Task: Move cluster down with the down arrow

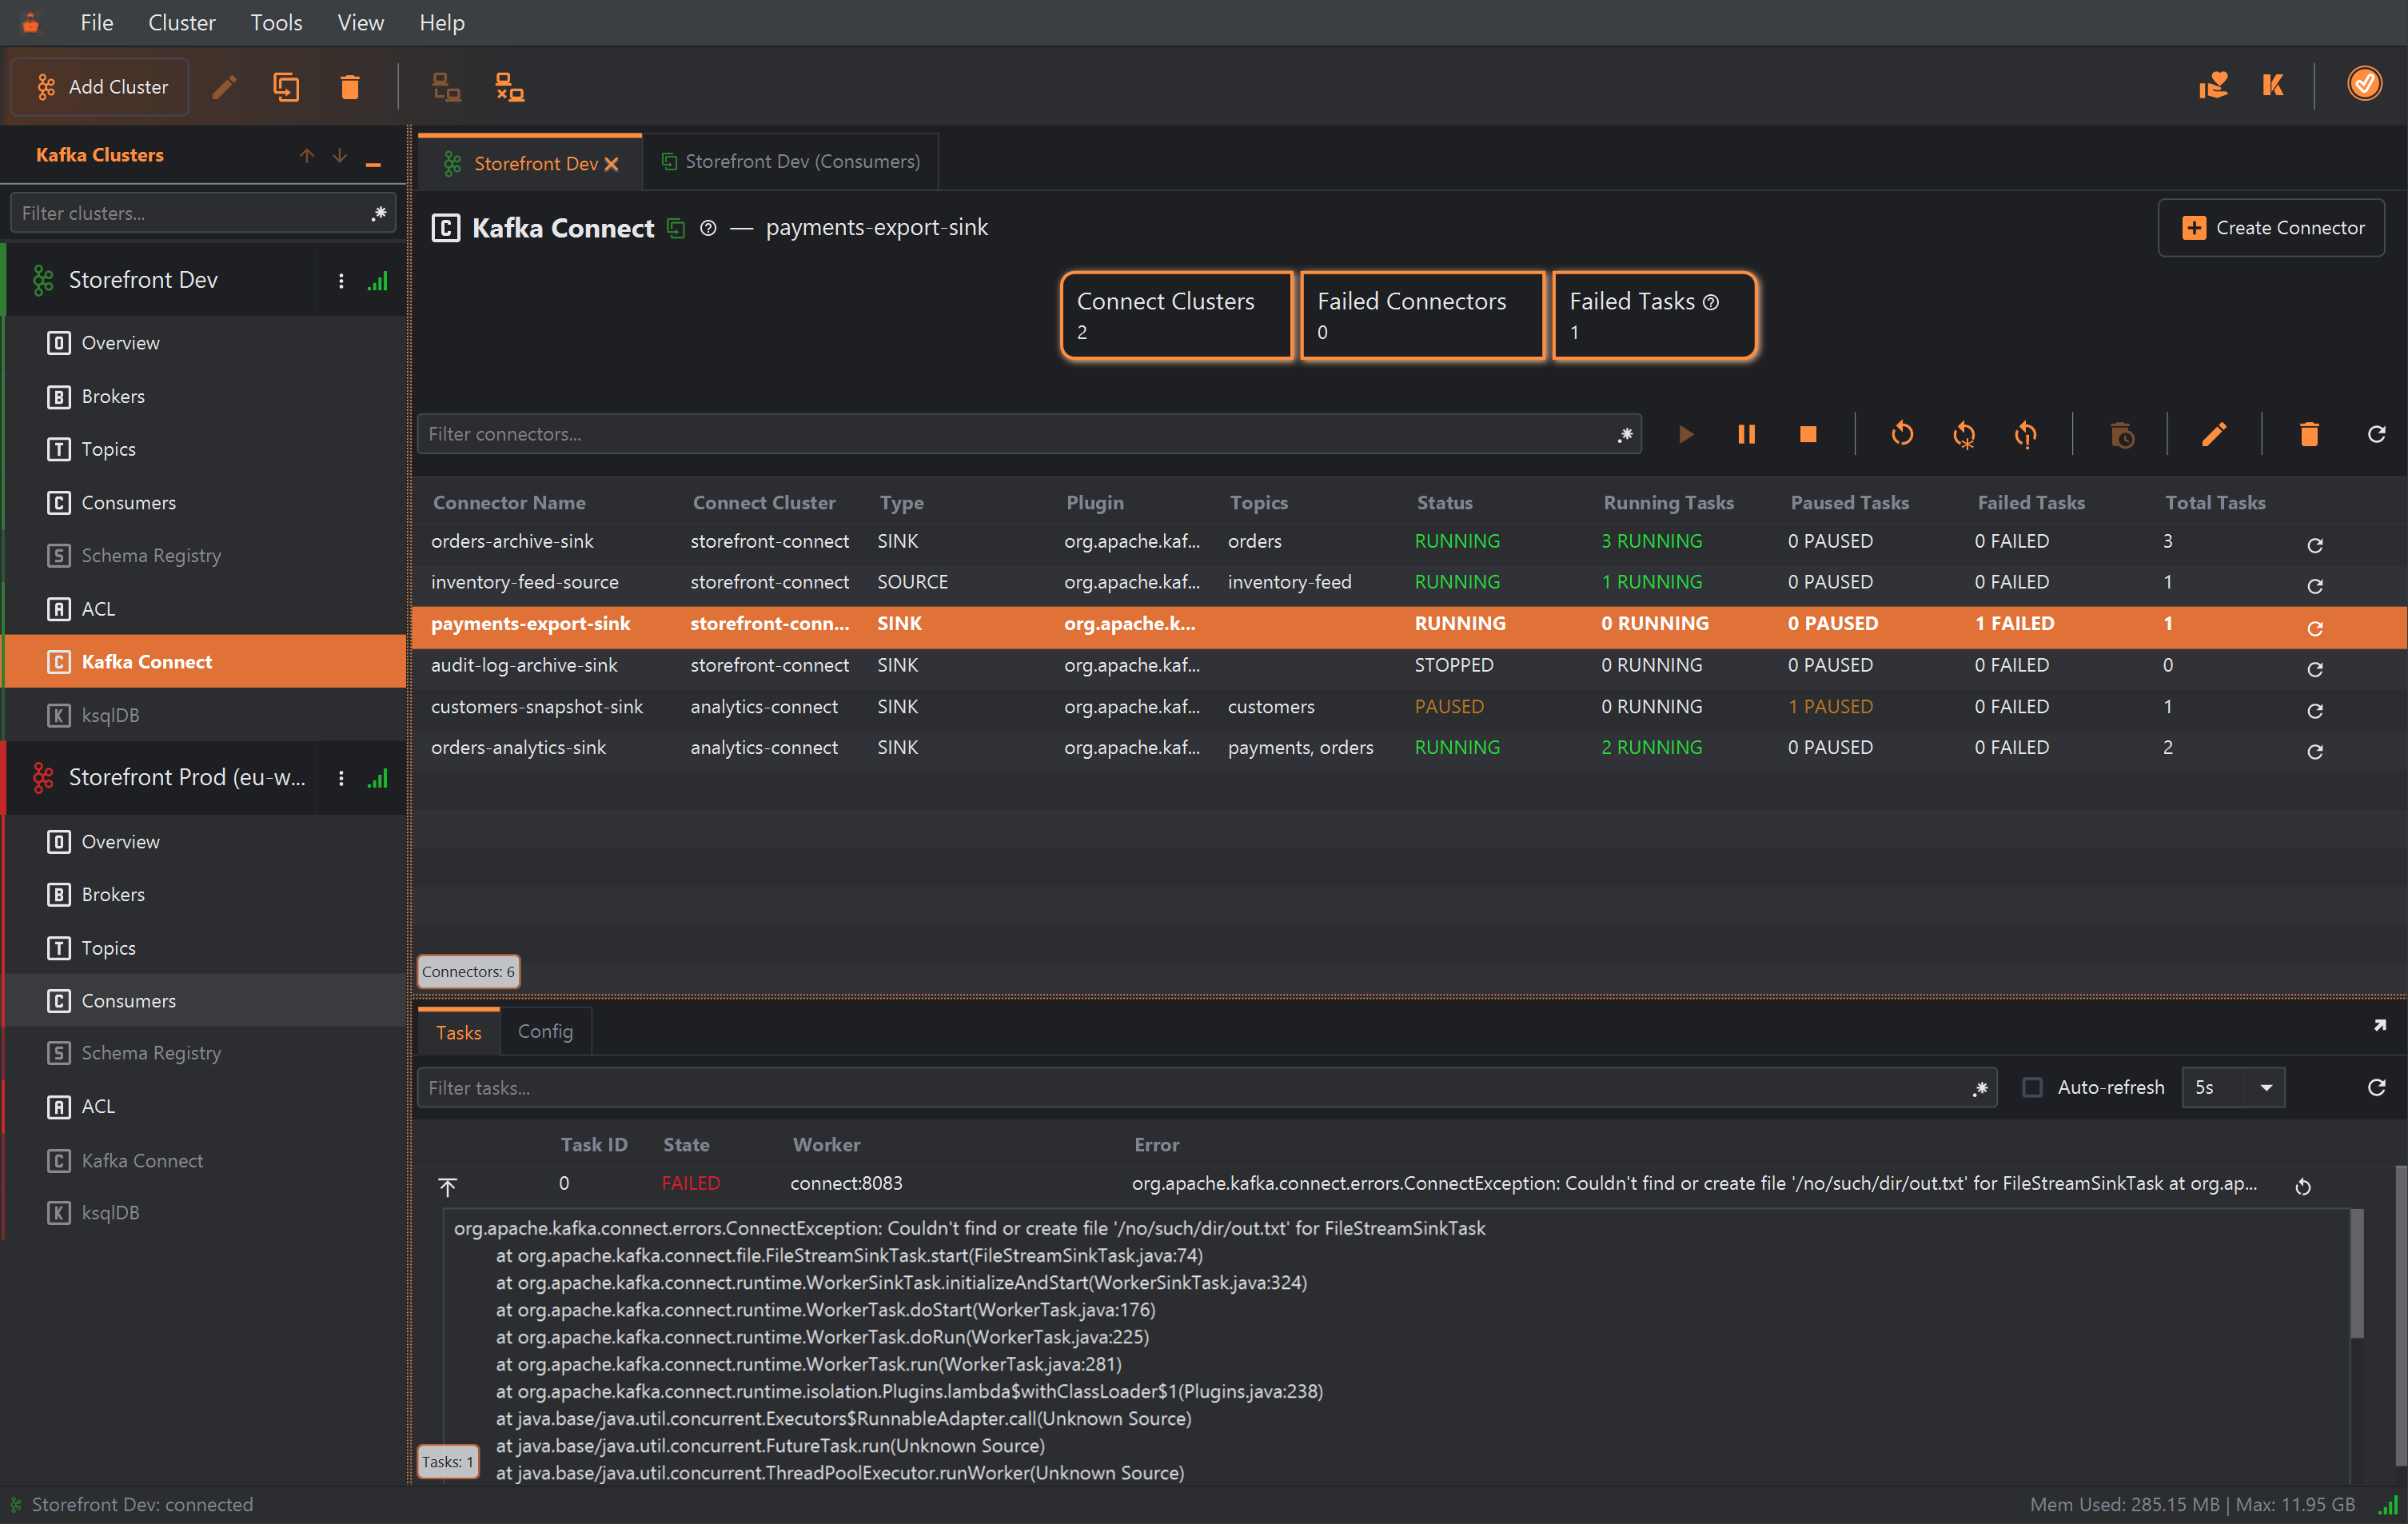Action: (340, 155)
